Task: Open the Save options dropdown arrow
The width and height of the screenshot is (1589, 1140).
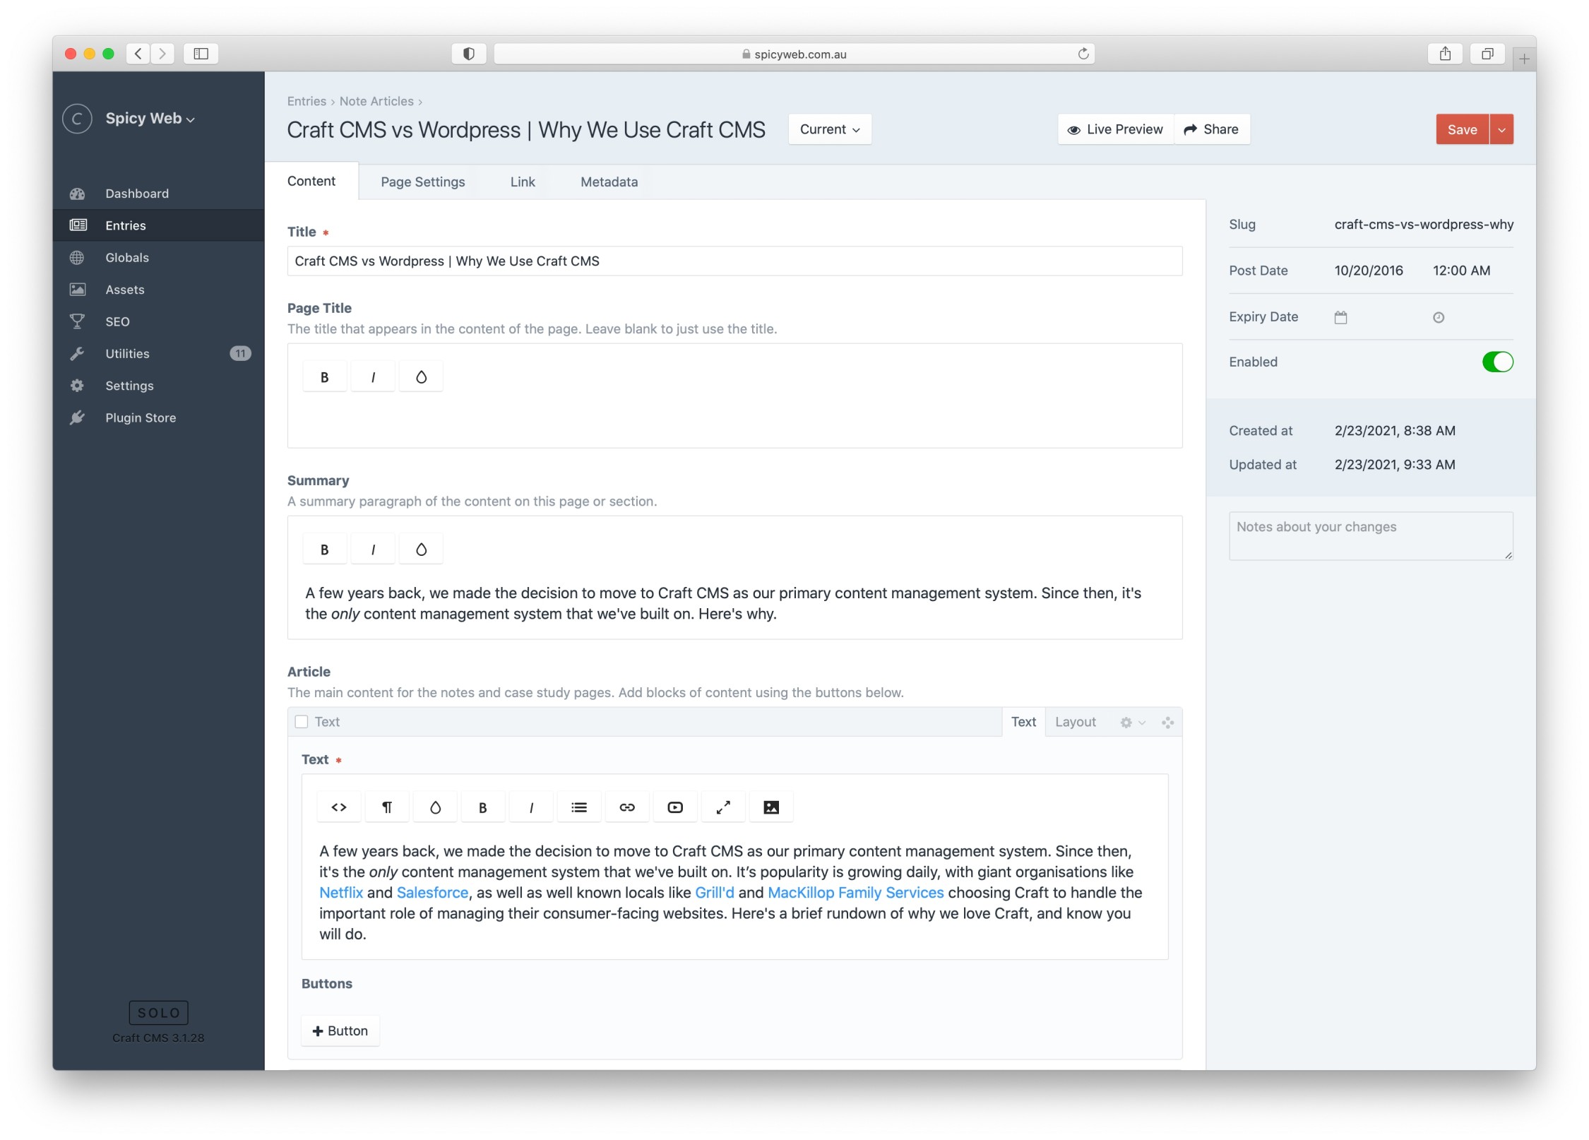Action: click(1501, 129)
